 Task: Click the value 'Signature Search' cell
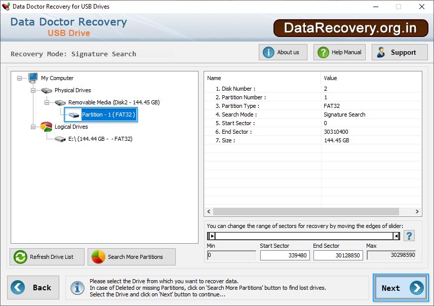pyautogui.click(x=344, y=114)
